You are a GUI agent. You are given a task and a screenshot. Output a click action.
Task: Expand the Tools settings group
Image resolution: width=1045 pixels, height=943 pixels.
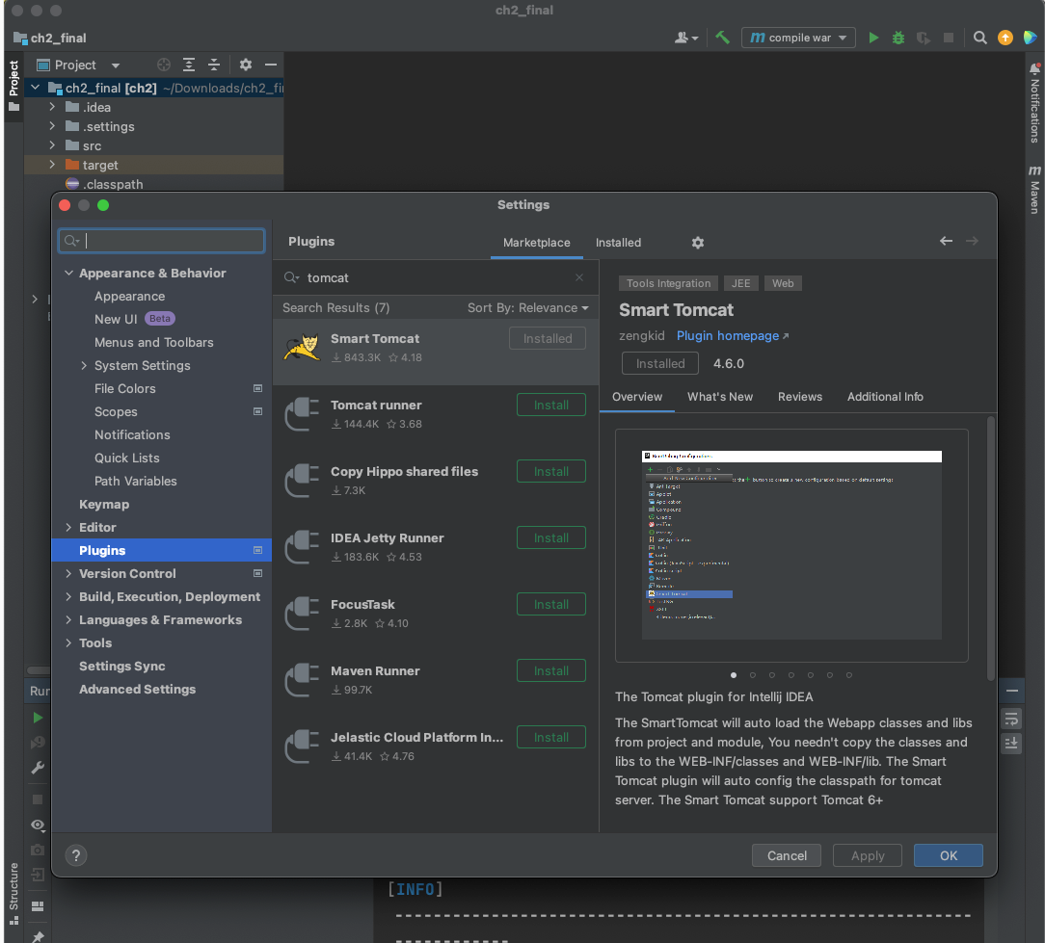(68, 642)
